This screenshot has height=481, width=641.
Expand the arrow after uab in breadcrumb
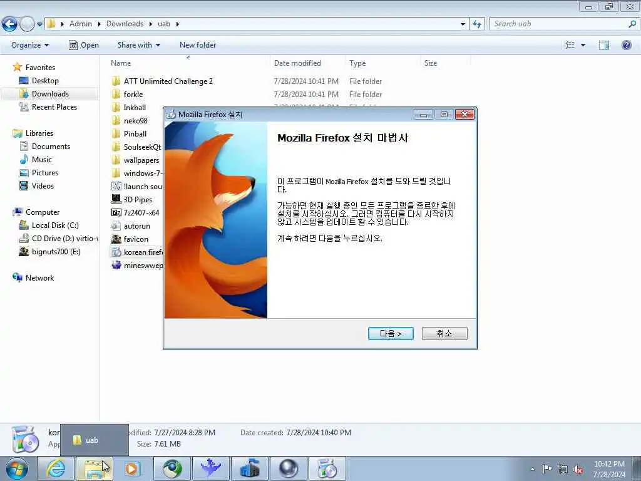[177, 24]
